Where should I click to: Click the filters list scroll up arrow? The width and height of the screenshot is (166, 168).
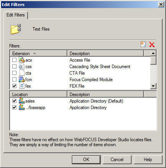pyautogui.click(x=153, y=53)
